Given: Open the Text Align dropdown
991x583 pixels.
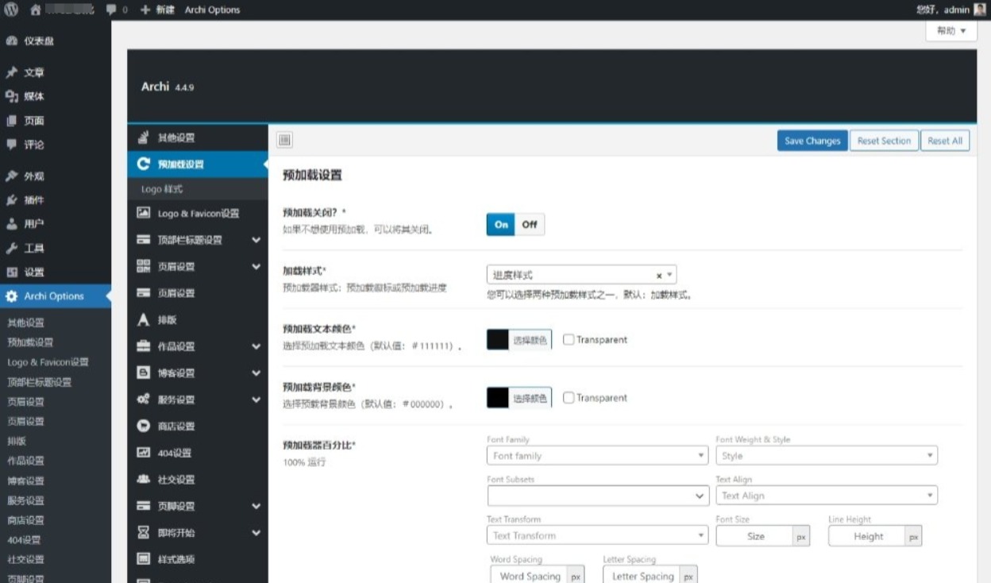Looking at the screenshot, I should point(827,496).
